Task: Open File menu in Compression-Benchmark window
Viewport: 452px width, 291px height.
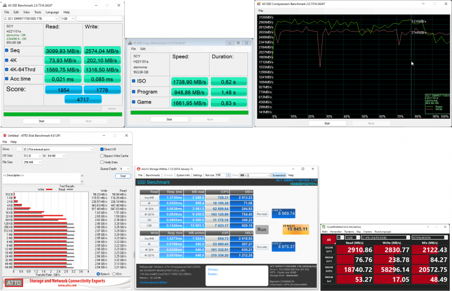Action: point(261,11)
